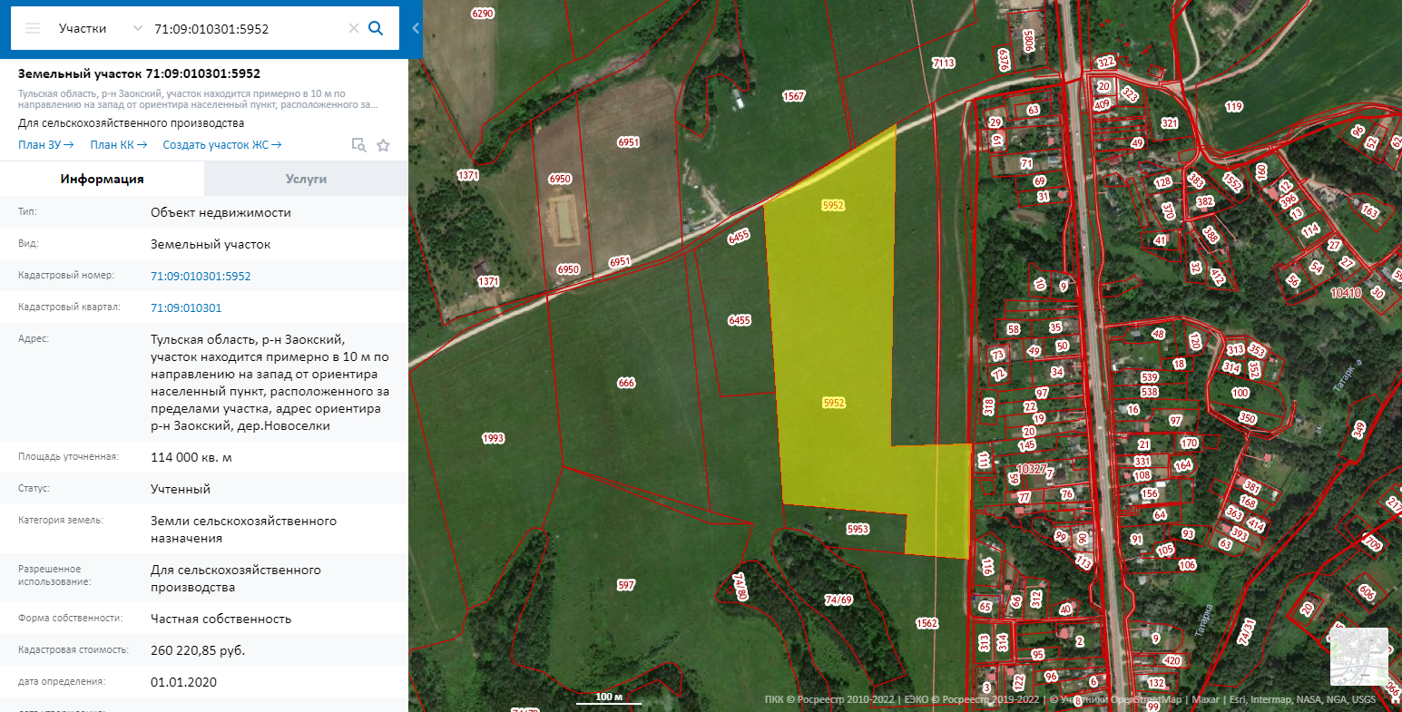The height and width of the screenshot is (712, 1402).
Task: Click the Земельный участок type value
Action: (x=211, y=244)
